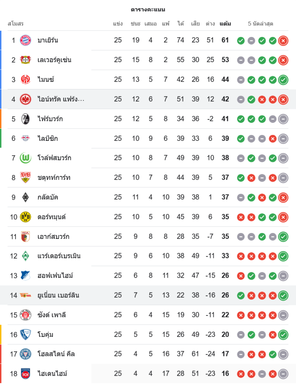Image resolution: width=296 pixels, height=389 pixels.
Task: Click Freiburg's latest match draw indicator
Action: (x=283, y=119)
